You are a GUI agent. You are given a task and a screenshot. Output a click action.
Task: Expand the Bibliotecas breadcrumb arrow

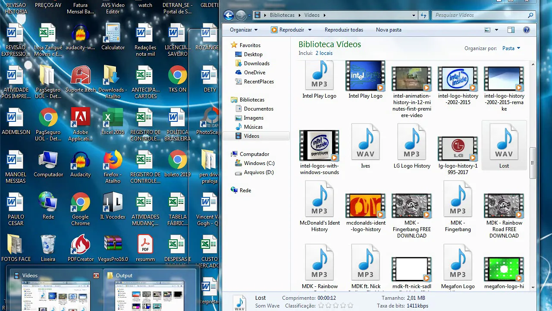click(299, 15)
